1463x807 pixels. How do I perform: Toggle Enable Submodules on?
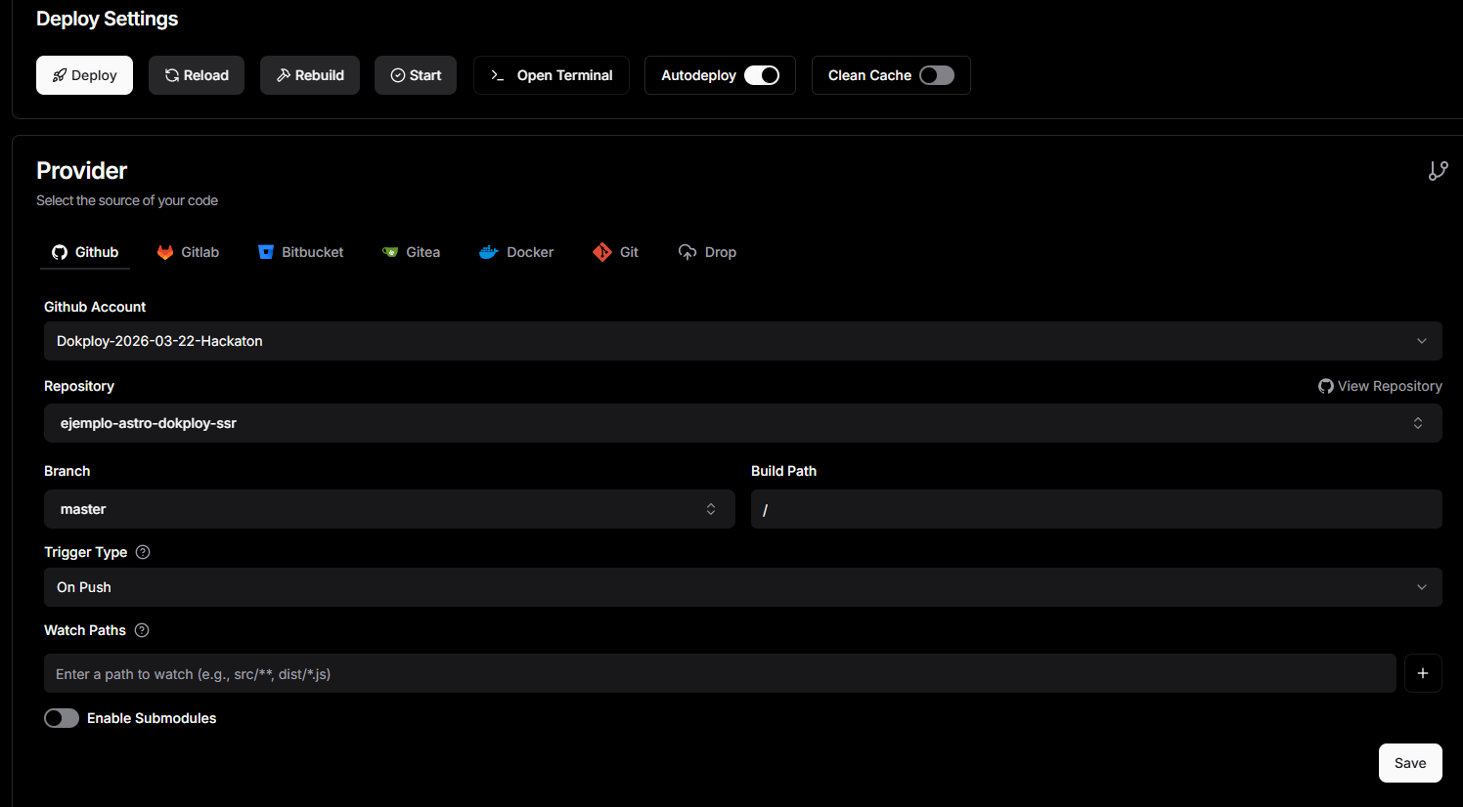(x=62, y=718)
